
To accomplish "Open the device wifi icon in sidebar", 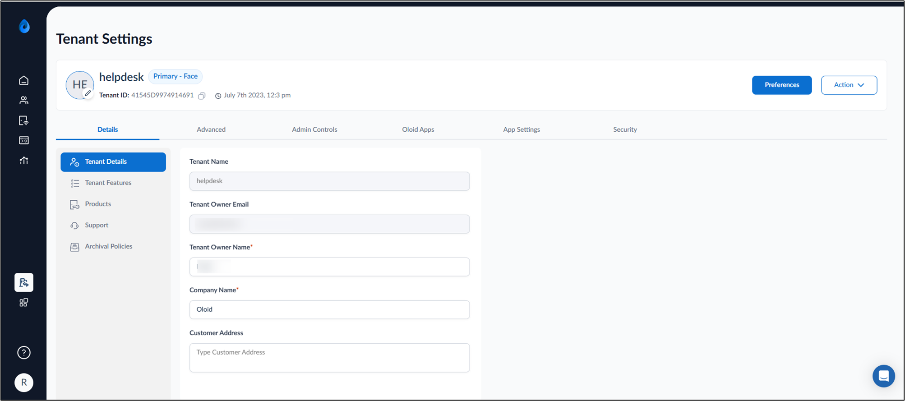I will [24, 120].
